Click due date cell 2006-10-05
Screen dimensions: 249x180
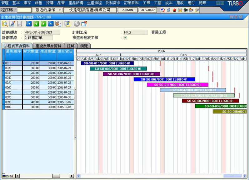[65, 107]
